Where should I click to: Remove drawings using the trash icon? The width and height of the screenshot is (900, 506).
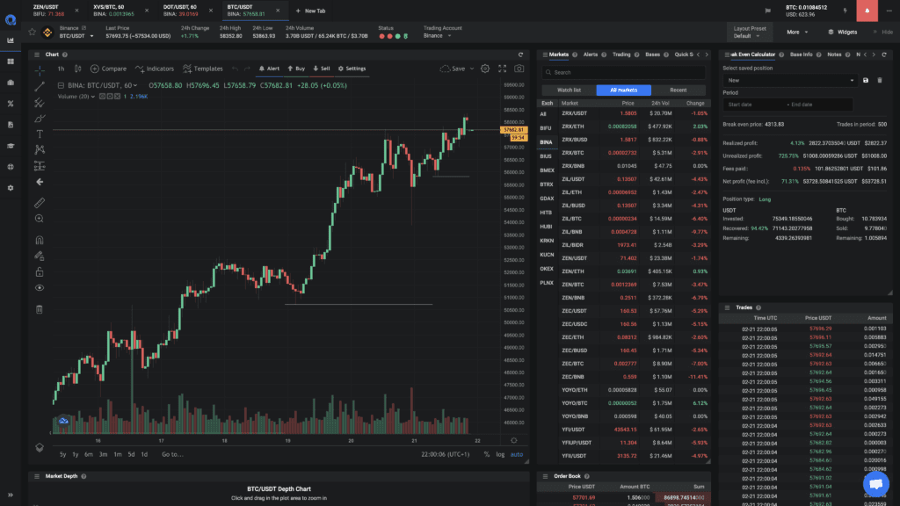coord(39,308)
